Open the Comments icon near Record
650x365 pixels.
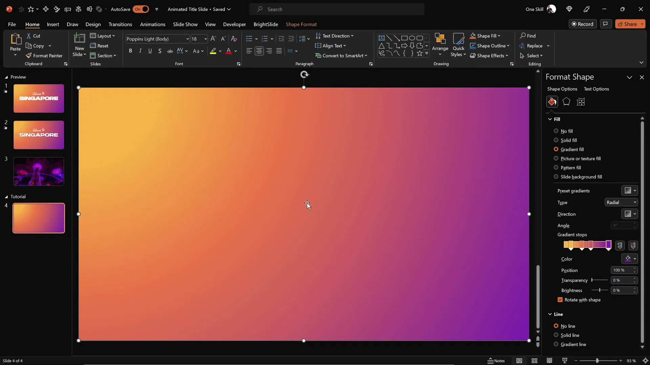(606, 24)
